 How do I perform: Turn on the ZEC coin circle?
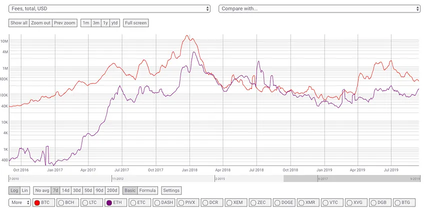point(253,202)
